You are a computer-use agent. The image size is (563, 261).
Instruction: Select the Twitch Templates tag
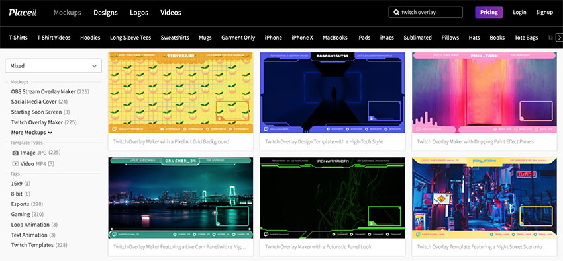click(x=39, y=245)
